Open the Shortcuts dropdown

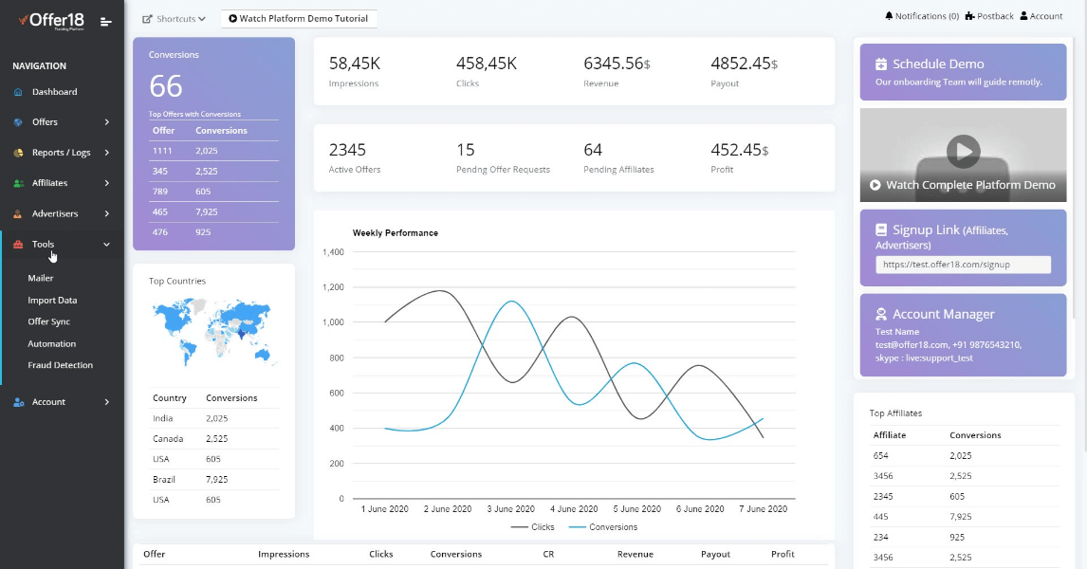(x=174, y=19)
